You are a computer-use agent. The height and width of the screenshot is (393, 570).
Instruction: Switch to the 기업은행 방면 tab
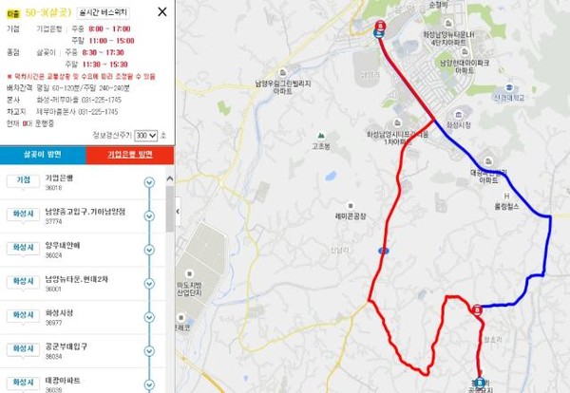(130, 155)
